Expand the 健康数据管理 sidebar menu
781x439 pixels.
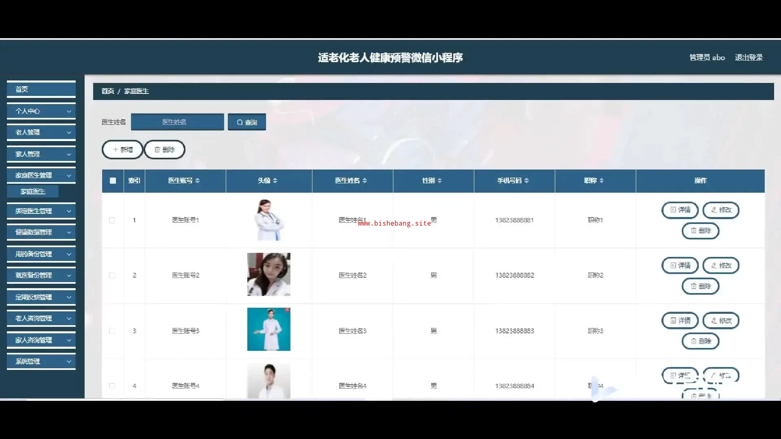click(41, 232)
